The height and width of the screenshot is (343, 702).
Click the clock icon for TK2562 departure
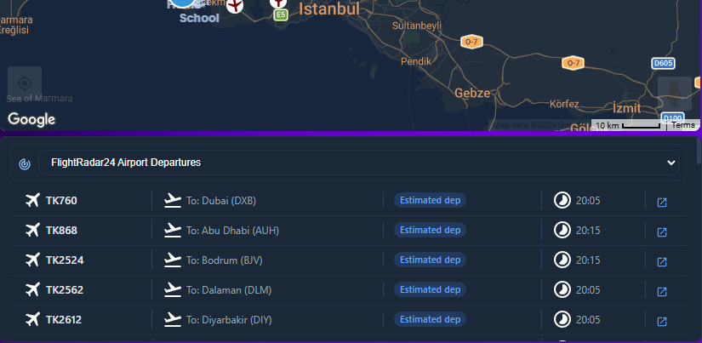562,289
